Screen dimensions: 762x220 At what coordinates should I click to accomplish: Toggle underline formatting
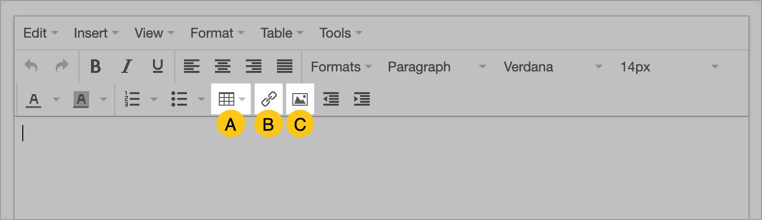coord(158,66)
